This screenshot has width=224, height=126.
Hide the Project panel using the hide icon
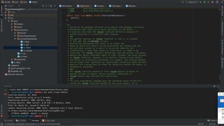55,6
